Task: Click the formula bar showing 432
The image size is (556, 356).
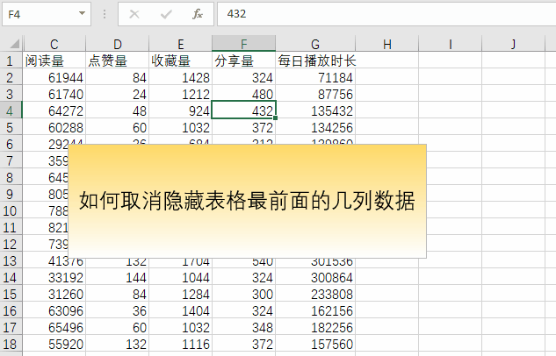Action: click(386, 14)
